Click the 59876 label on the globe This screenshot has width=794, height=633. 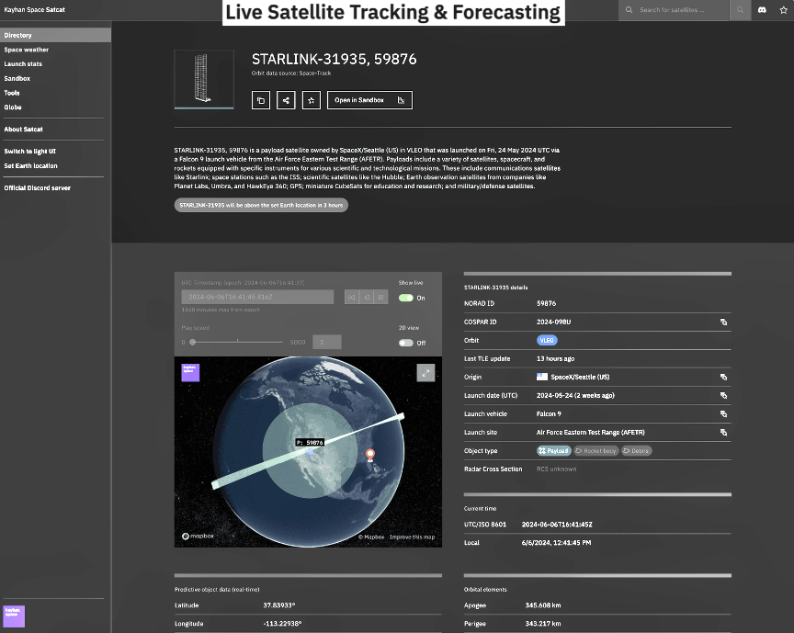tap(310, 443)
